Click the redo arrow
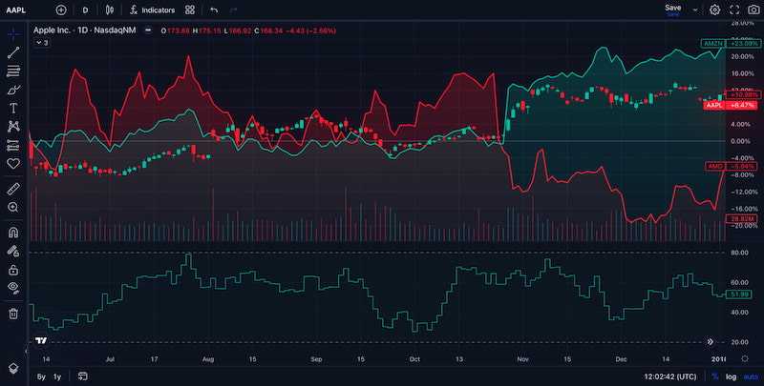 [x=233, y=10]
